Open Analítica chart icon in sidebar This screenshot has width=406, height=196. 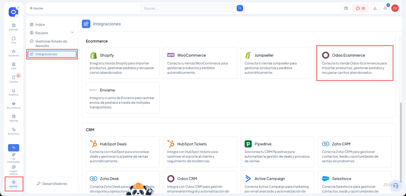tap(14, 91)
